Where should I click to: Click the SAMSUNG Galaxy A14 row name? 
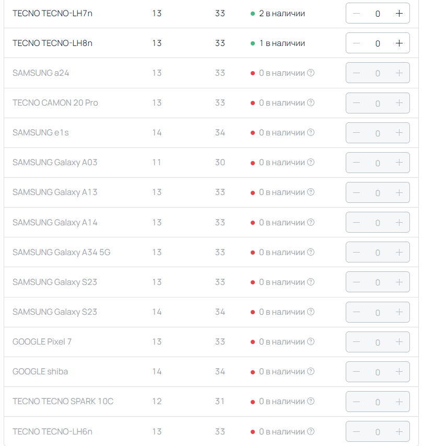point(55,222)
